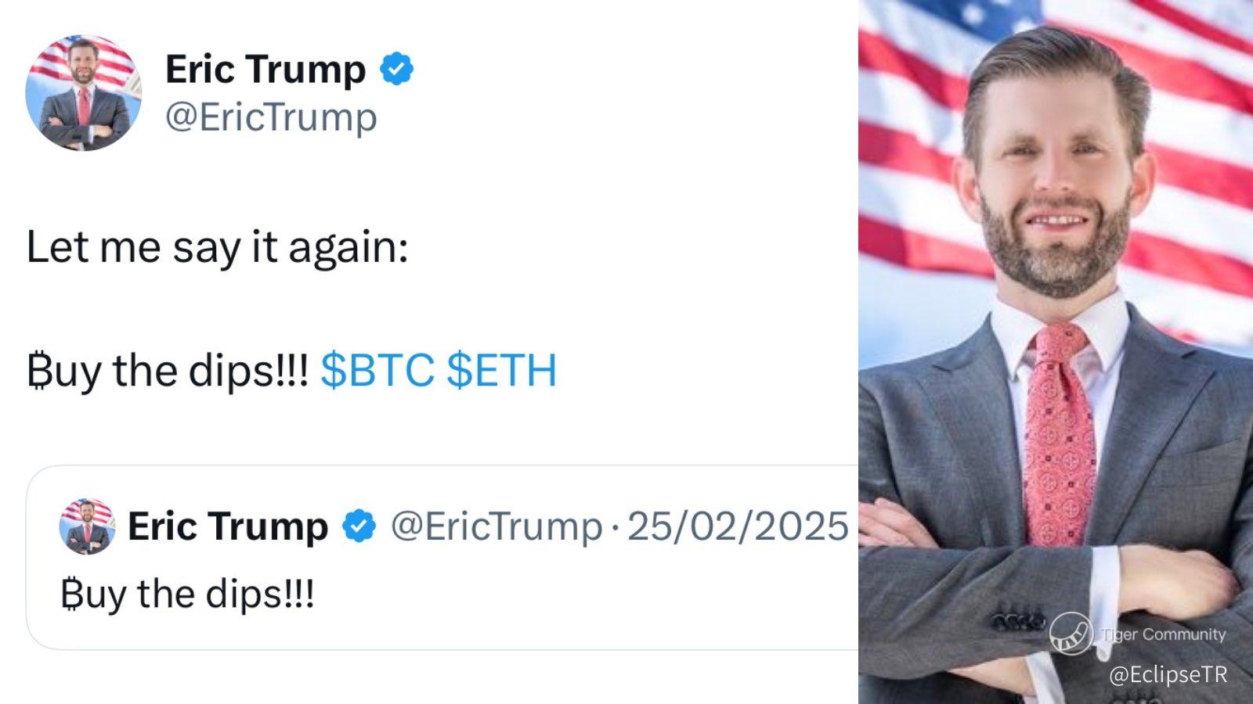Click the Buy the dips text in main tweet
Screen dimensions: 1253x704
(x=168, y=370)
